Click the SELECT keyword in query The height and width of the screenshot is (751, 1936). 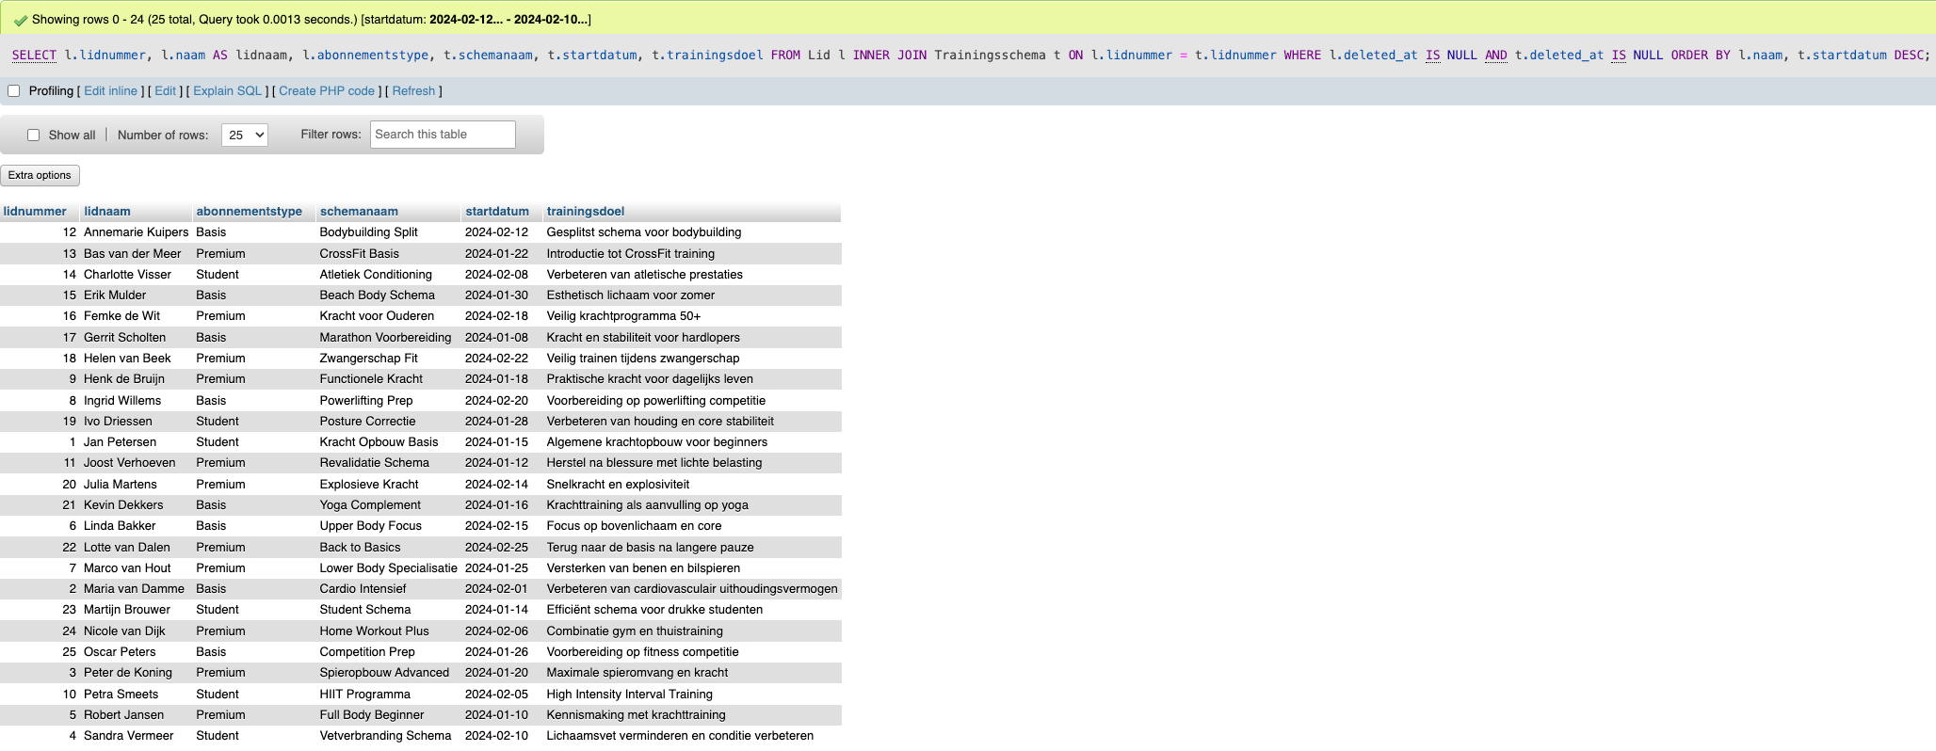(x=34, y=56)
